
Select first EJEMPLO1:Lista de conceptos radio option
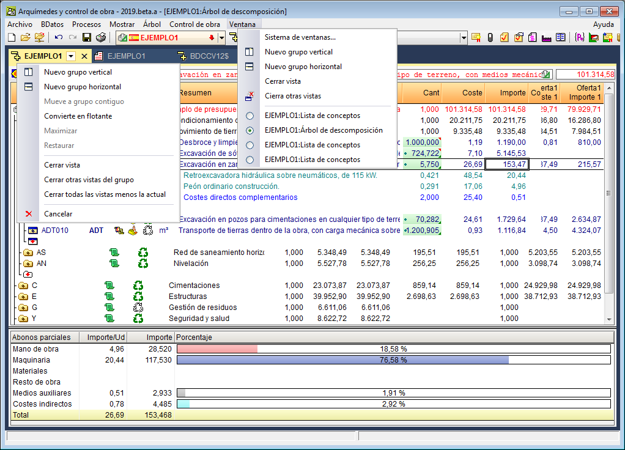250,116
